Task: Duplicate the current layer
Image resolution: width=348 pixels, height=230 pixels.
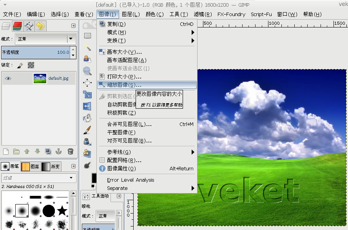Action: pyautogui.click(x=48, y=152)
